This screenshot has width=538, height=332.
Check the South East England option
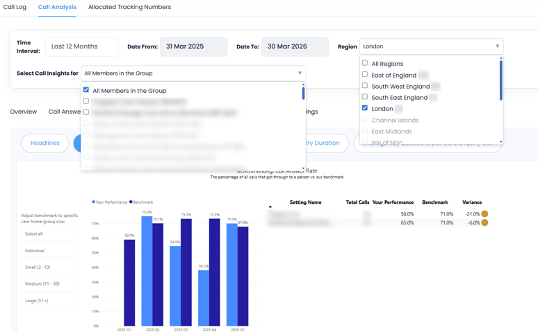pyautogui.click(x=365, y=97)
